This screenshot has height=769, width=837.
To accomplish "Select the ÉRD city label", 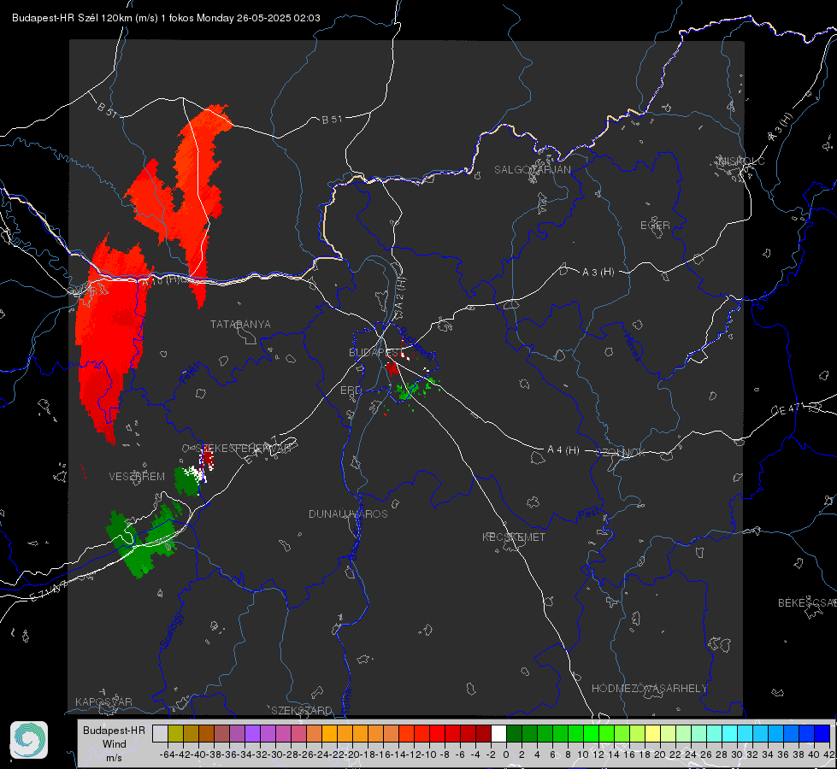I will point(351,390).
